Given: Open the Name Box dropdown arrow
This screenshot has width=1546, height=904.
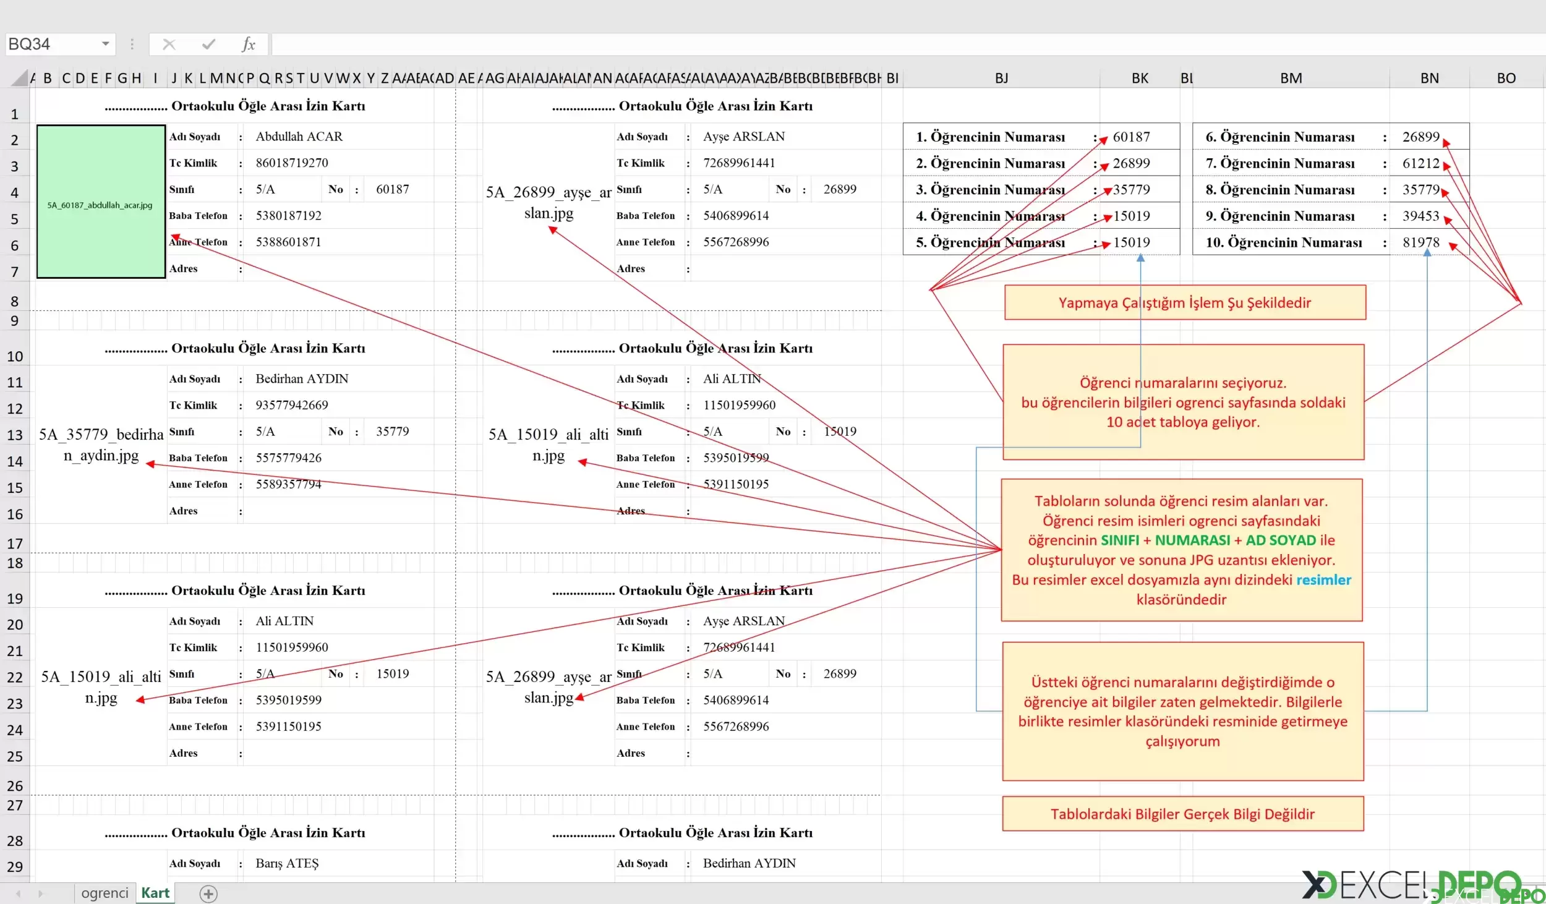Looking at the screenshot, I should pos(106,44).
